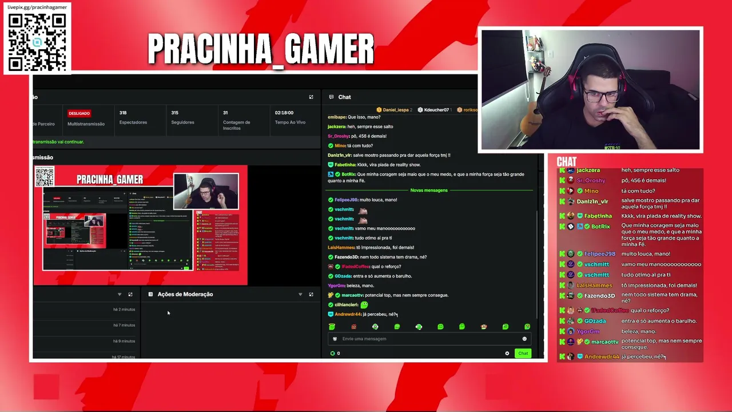This screenshot has height=412, width=732.
Task: Click the DESLIGADO multistream badge
Action: [79, 113]
